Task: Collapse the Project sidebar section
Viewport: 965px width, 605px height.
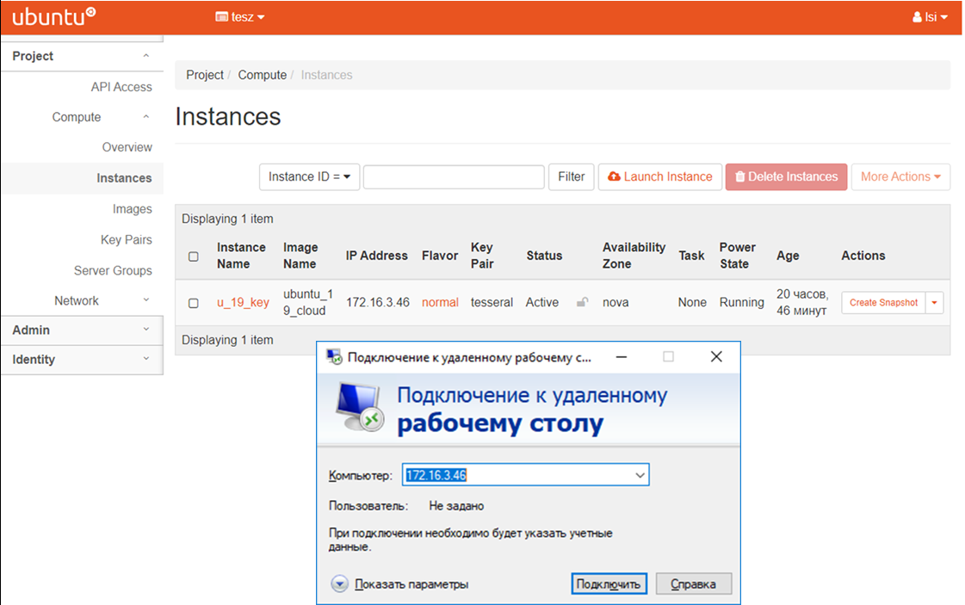Action: tap(82, 56)
